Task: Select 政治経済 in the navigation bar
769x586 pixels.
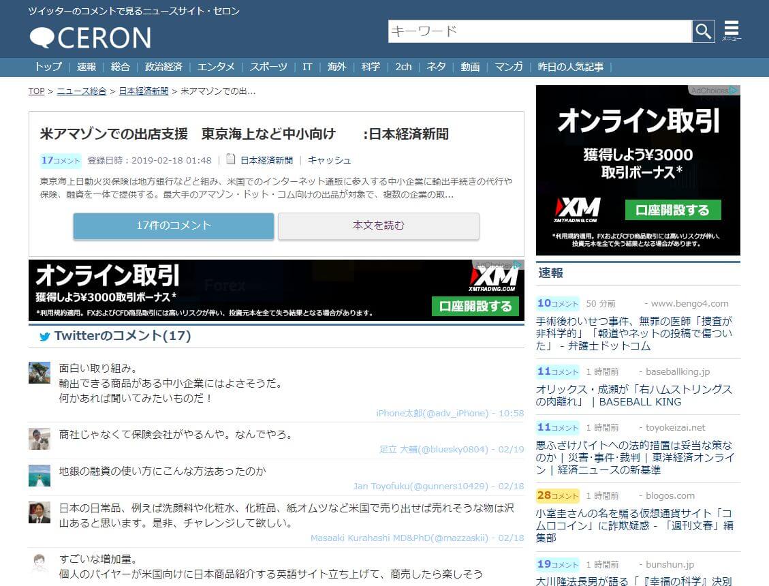Action: point(163,67)
